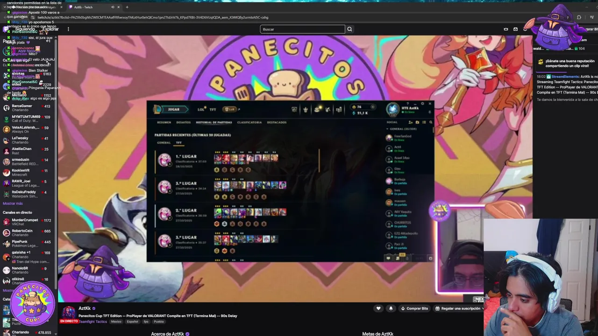Click the Puebla stream tag
This screenshot has width=598, height=336.
click(x=159, y=322)
